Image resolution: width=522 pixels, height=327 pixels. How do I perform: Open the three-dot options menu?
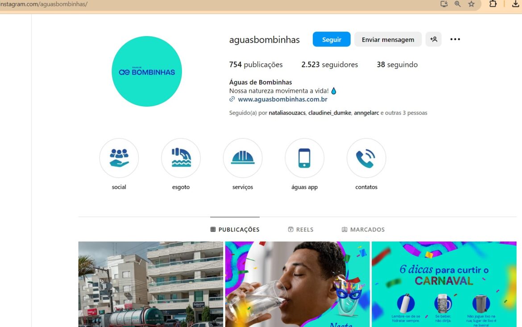click(455, 39)
